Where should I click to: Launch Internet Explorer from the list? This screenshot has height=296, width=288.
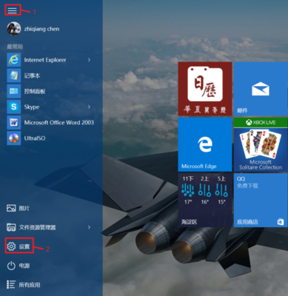point(14,60)
